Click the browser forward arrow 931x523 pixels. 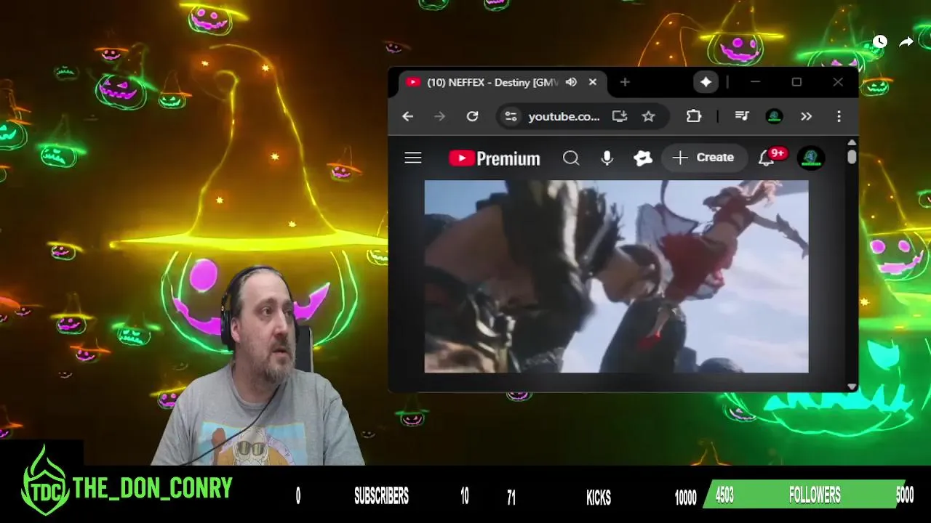pos(439,116)
